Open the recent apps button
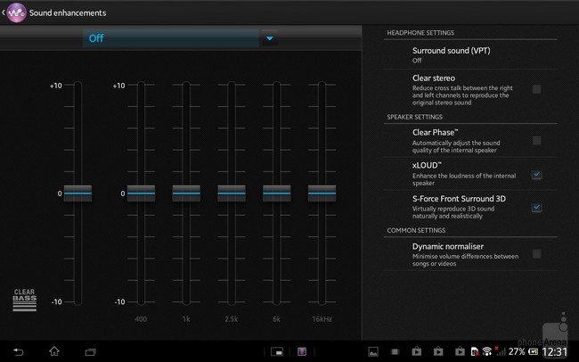This screenshot has height=362, width=579. [x=90, y=350]
